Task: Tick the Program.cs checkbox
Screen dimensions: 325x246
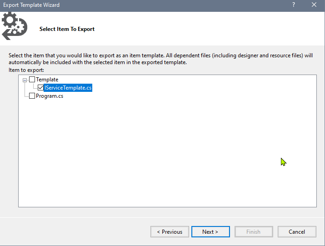Action: [x=32, y=95]
